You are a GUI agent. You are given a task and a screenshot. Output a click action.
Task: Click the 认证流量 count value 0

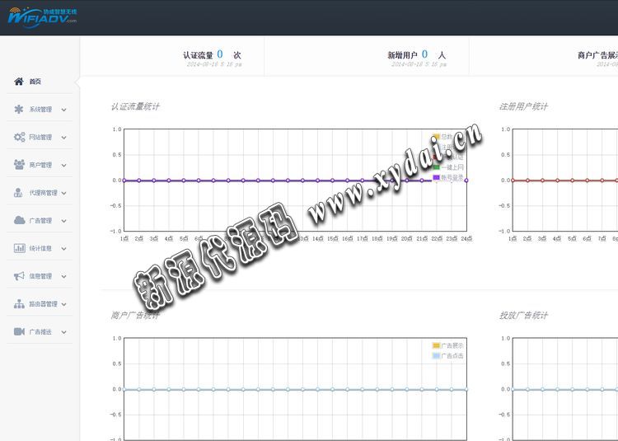220,54
